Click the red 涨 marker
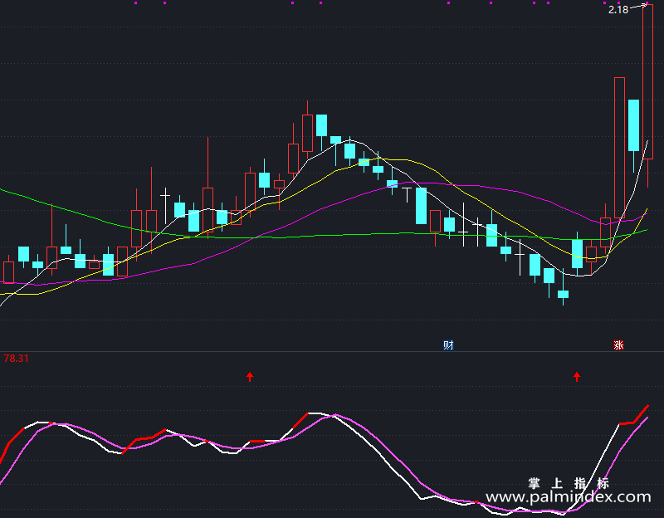 [618, 345]
